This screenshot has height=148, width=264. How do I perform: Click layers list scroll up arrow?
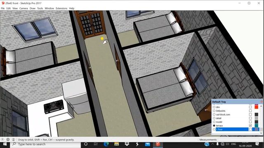click(x=261, y=106)
